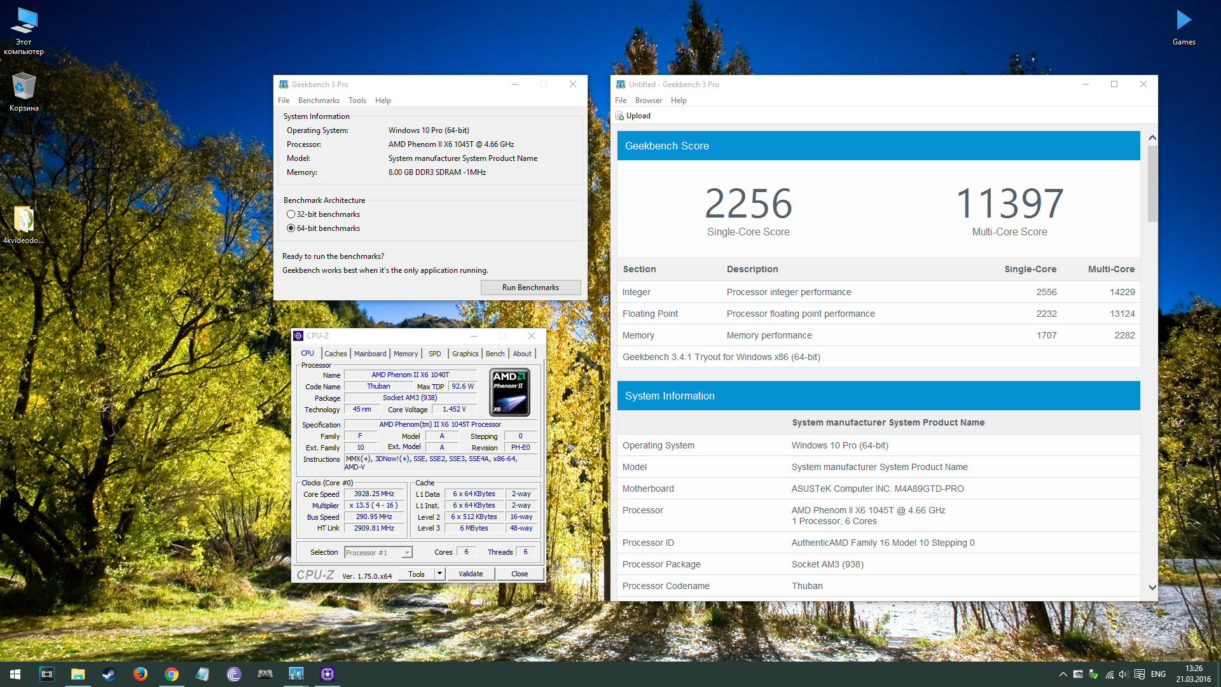
Task: Show hidden system tray icons
Action: coord(1063,674)
